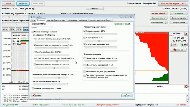Enable НЕ покупать то, что уже пампили checkbox

coord(85,72)
